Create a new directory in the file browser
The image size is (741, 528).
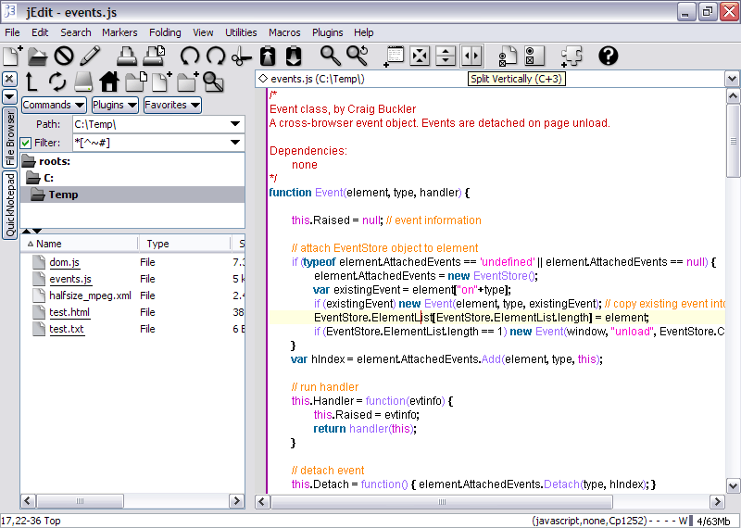(188, 82)
